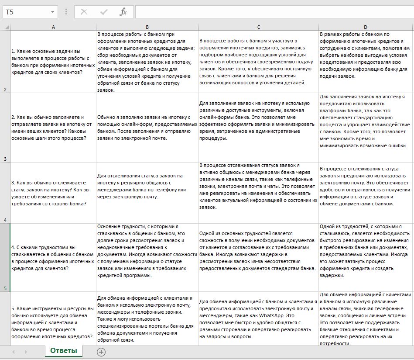Viewport: 414px width, 360px height.
Task: Open the Name Box dropdown arrow
Action: 53,12
